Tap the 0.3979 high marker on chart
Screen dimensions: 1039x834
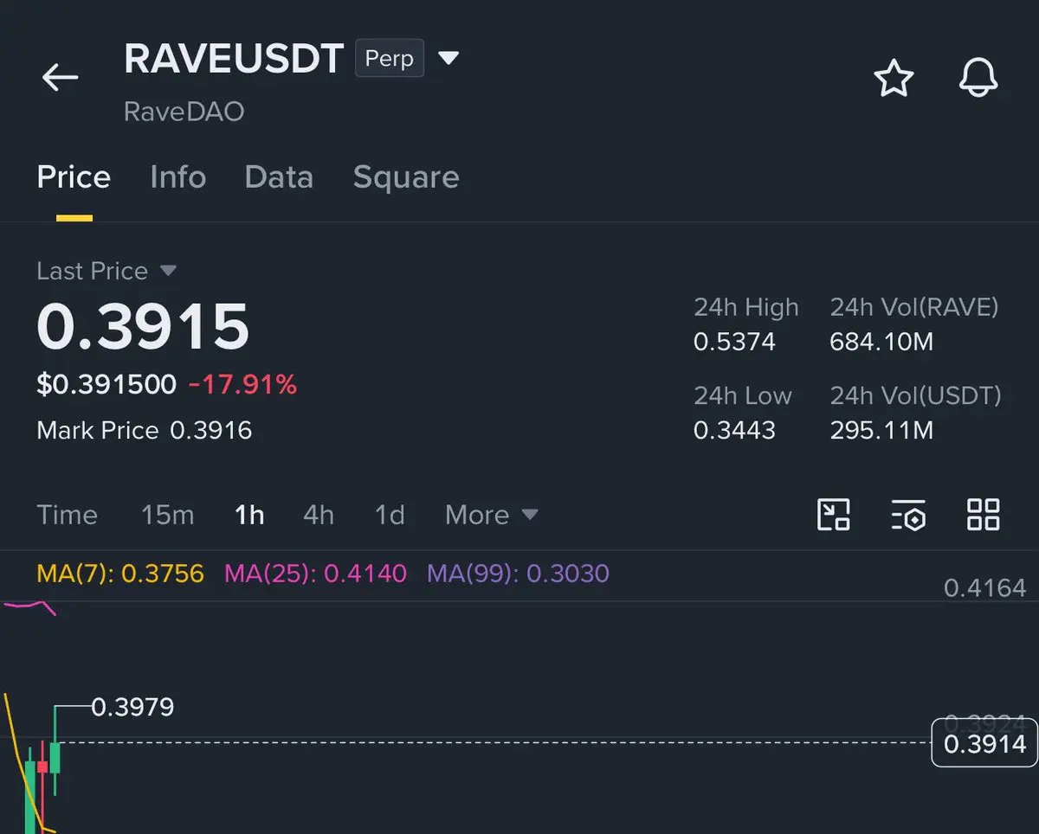(x=132, y=707)
